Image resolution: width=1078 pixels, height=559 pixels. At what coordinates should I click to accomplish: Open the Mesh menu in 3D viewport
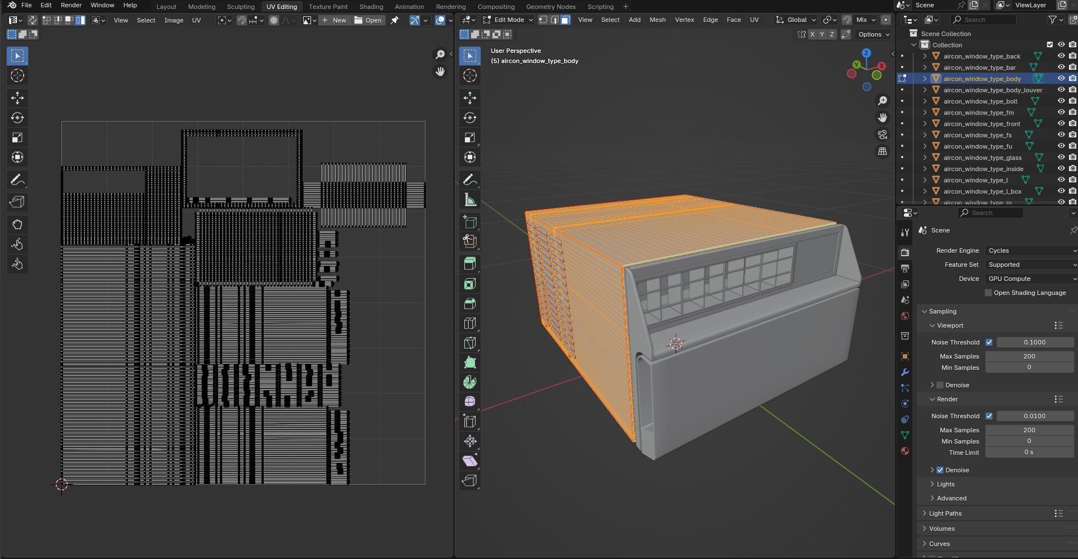[658, 20]
